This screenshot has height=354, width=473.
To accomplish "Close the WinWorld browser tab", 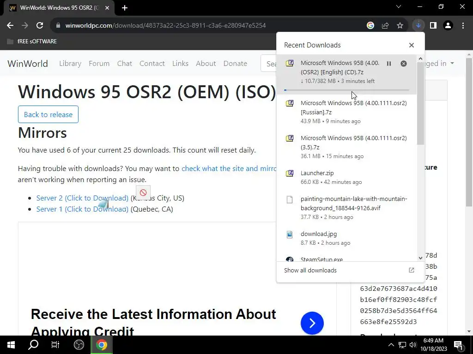I will (x=107, y=8).
